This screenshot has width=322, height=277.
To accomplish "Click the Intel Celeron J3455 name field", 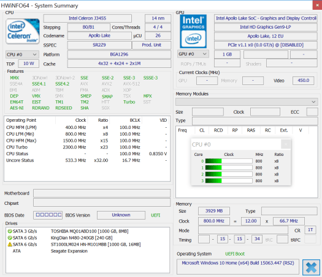I will [88, 18].
